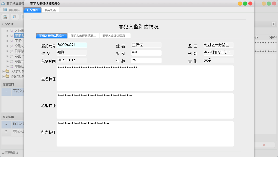Click the red X icon at bottom right

pos(264,145)
